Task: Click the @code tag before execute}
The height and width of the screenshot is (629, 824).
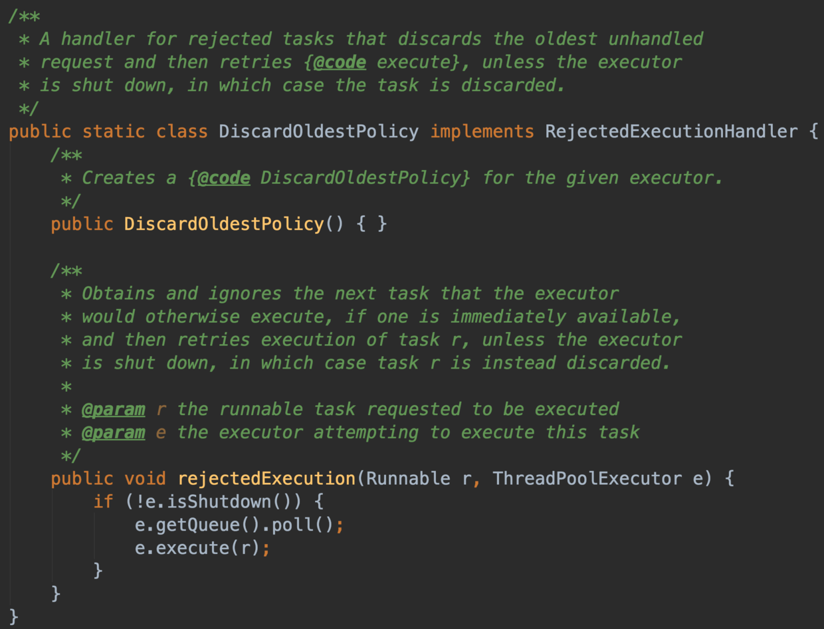Action: point(340,62)
